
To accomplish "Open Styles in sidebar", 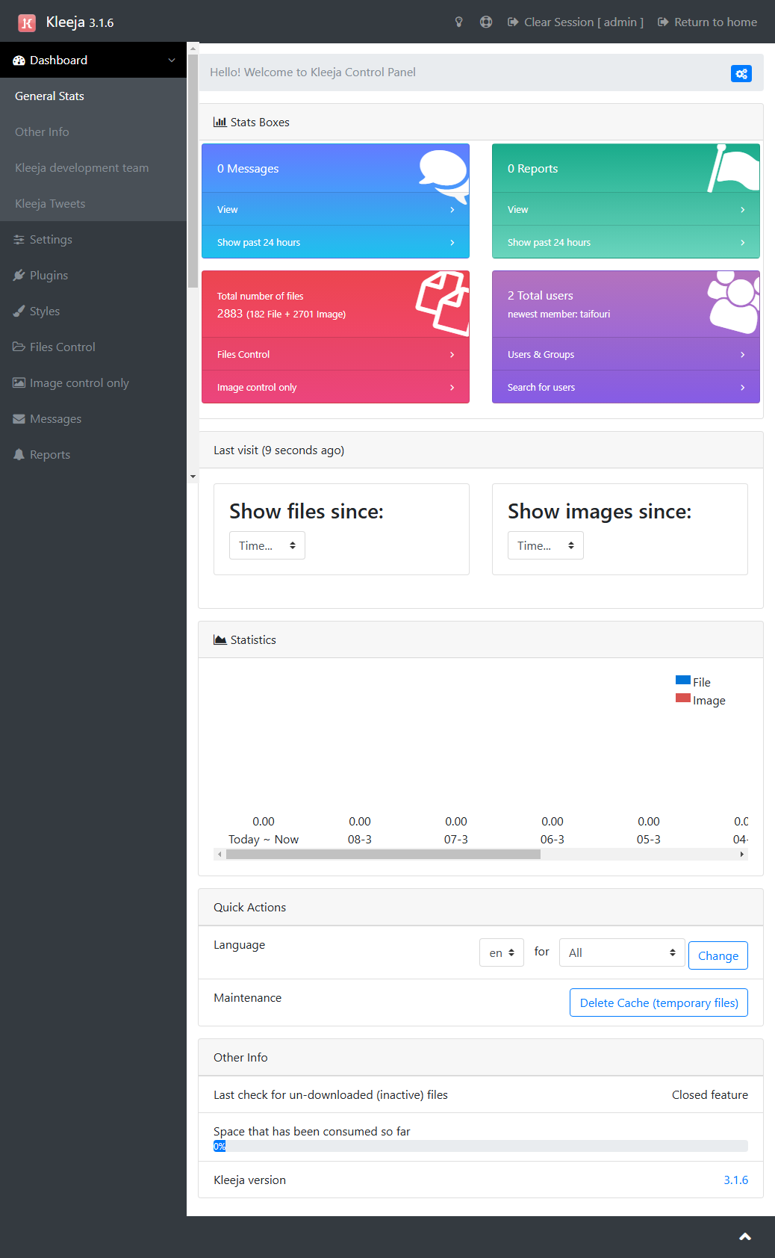I will [93, 311].
